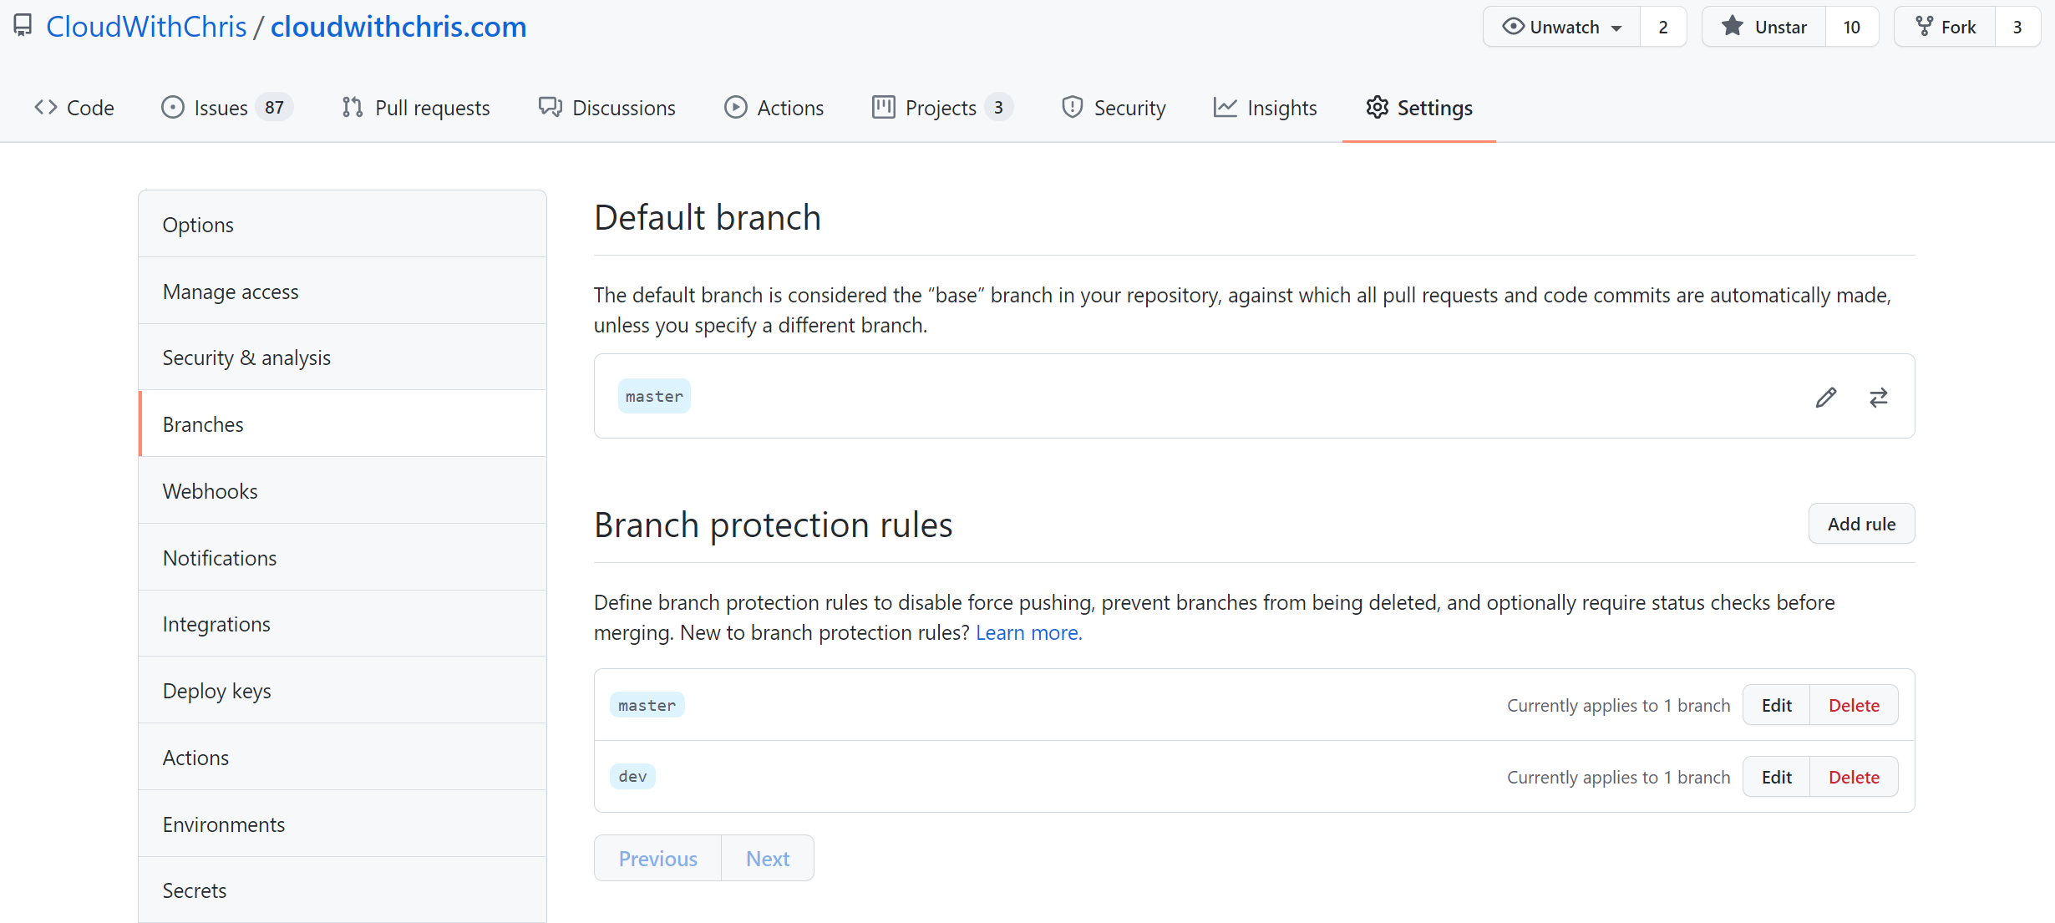Viewport: 2055px width, 923px height.
Task: Click the Add rule button
Action: [x=1860, y=523]
